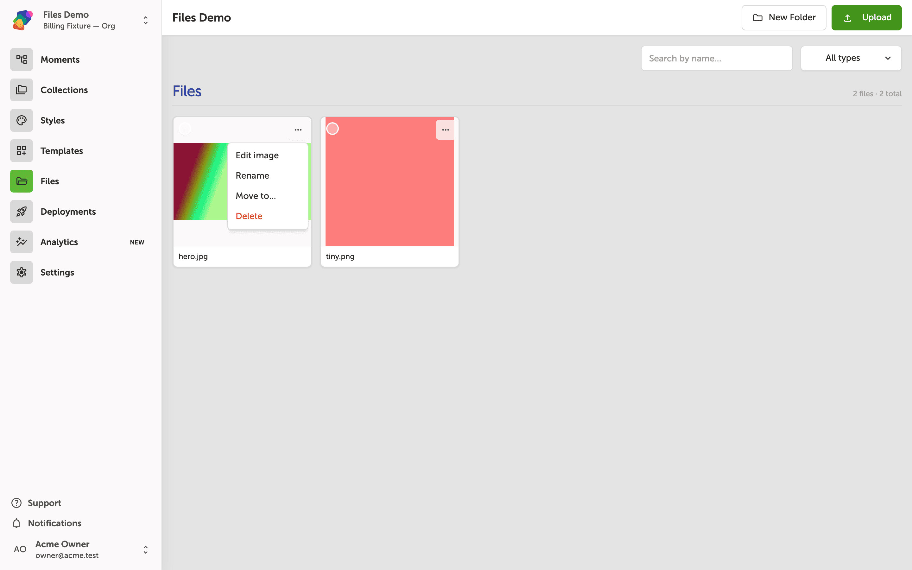
Task: Select the green Files folder icon
Action: (22, 181)
